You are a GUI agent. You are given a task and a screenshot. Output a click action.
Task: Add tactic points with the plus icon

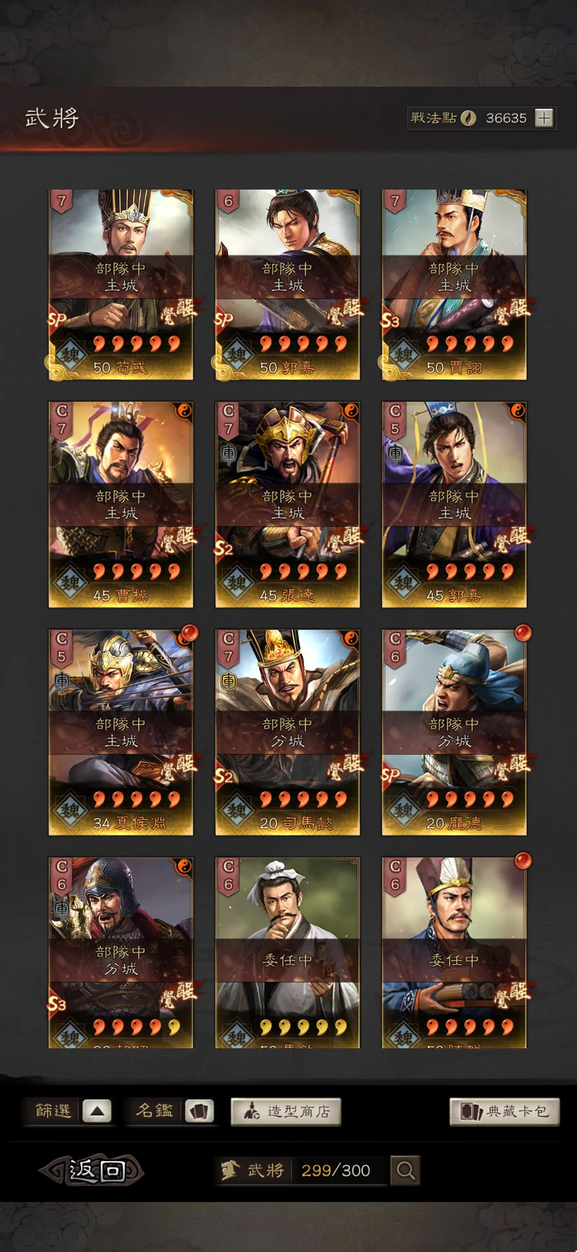544,118
